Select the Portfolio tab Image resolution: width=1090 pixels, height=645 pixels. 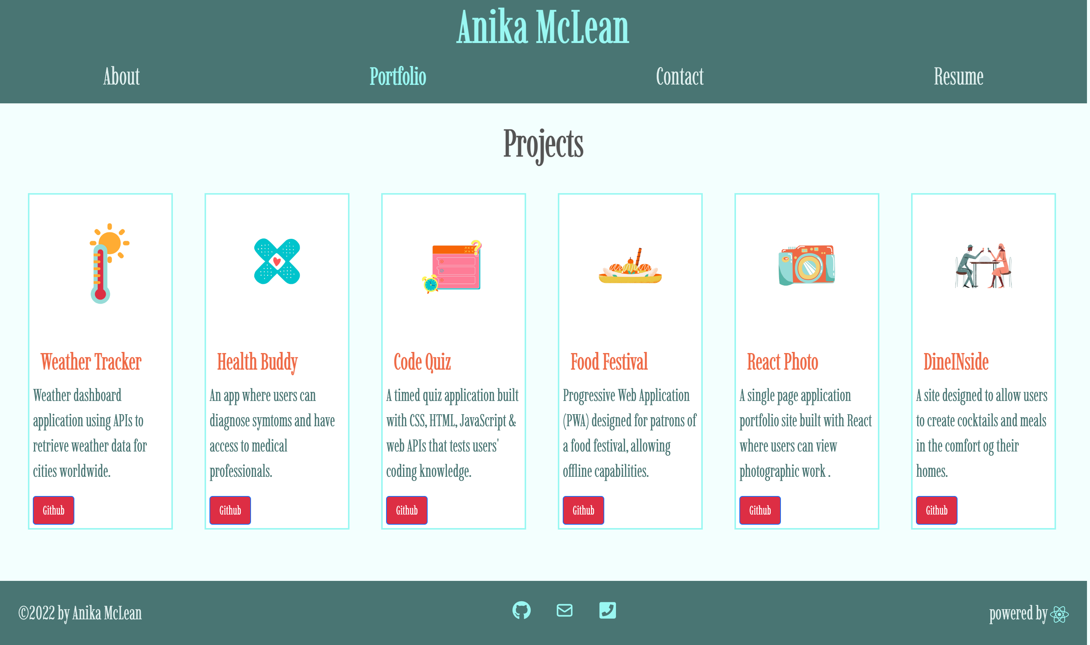[398, 77]
